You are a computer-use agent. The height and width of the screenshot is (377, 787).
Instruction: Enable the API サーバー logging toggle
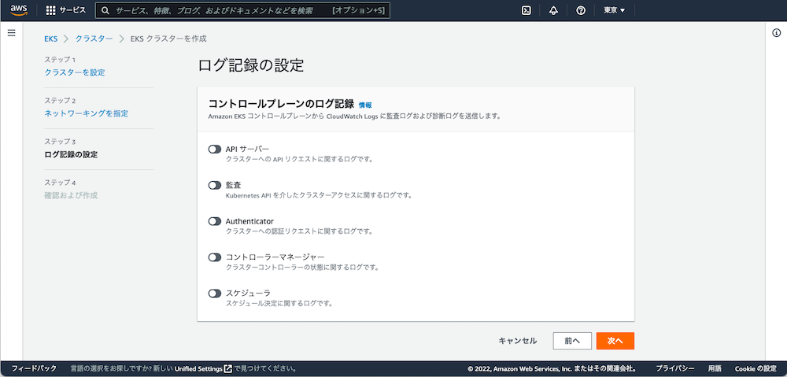coord(215,149)
